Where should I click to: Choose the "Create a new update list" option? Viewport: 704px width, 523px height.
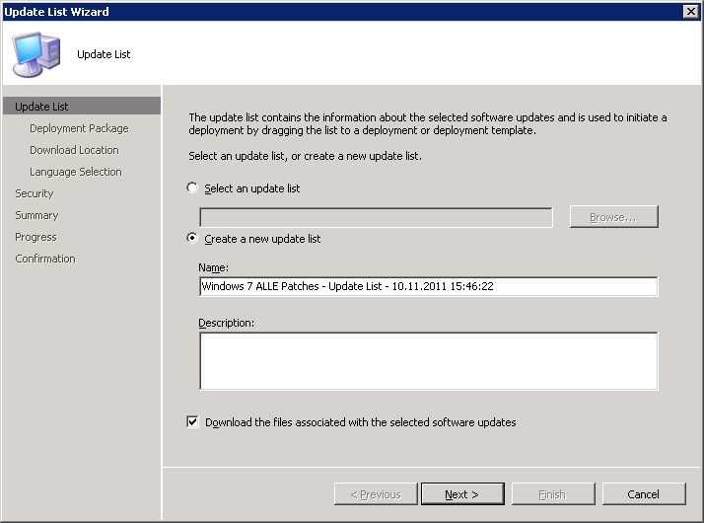[192, 238]
